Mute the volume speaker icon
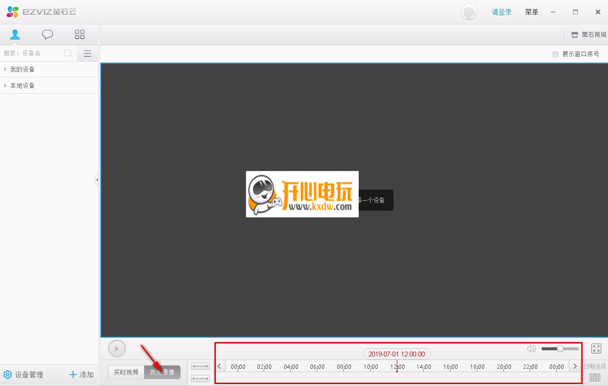The width and height of the screenshot is (608, 386). coord(531,349)
